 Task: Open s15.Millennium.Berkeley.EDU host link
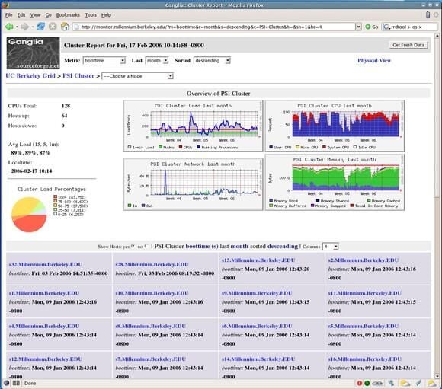[x=258, y=260]
